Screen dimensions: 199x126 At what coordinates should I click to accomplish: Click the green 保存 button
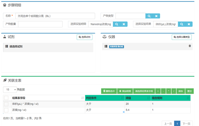click(180, 91)
